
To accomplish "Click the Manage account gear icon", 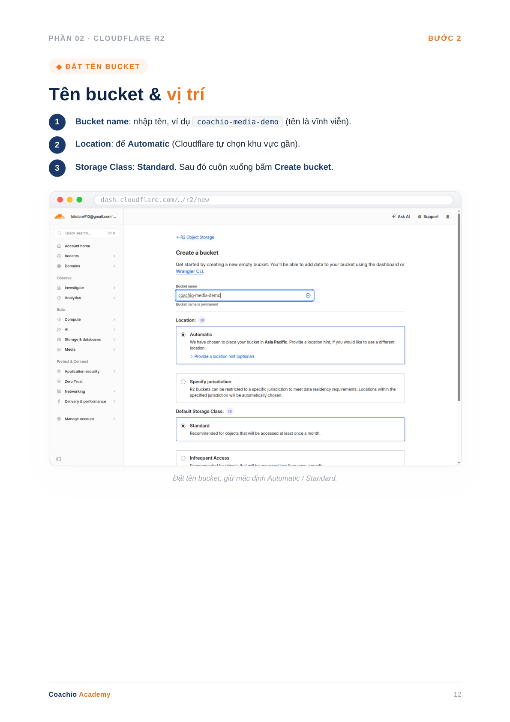I will click(59, 419).
